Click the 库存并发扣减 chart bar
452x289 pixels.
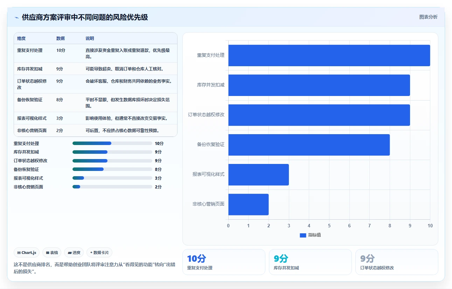(x=319, y=85)
